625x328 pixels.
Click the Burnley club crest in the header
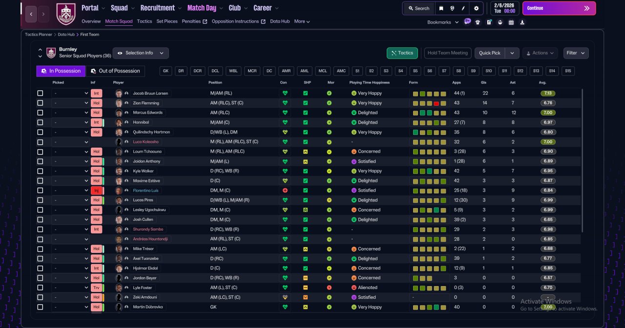tap(66, 14)
